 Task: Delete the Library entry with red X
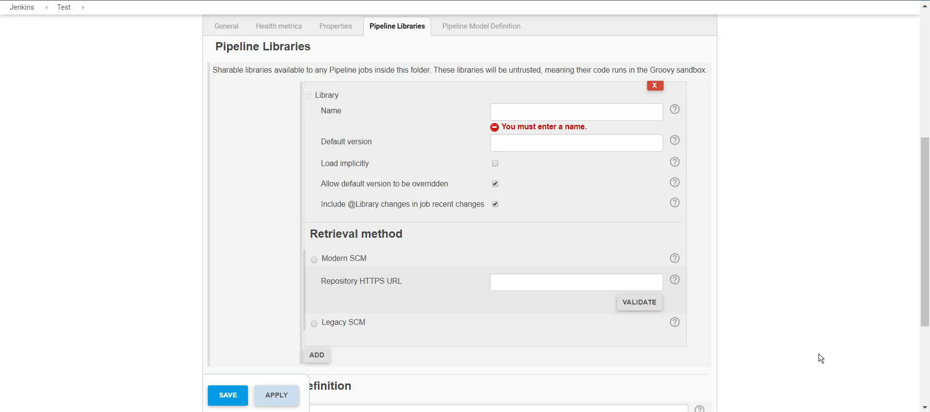(x=655, y=86)
